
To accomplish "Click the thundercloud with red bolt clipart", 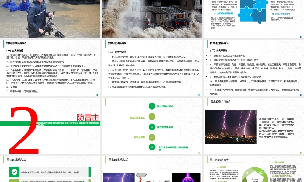I will pos(141,177).
